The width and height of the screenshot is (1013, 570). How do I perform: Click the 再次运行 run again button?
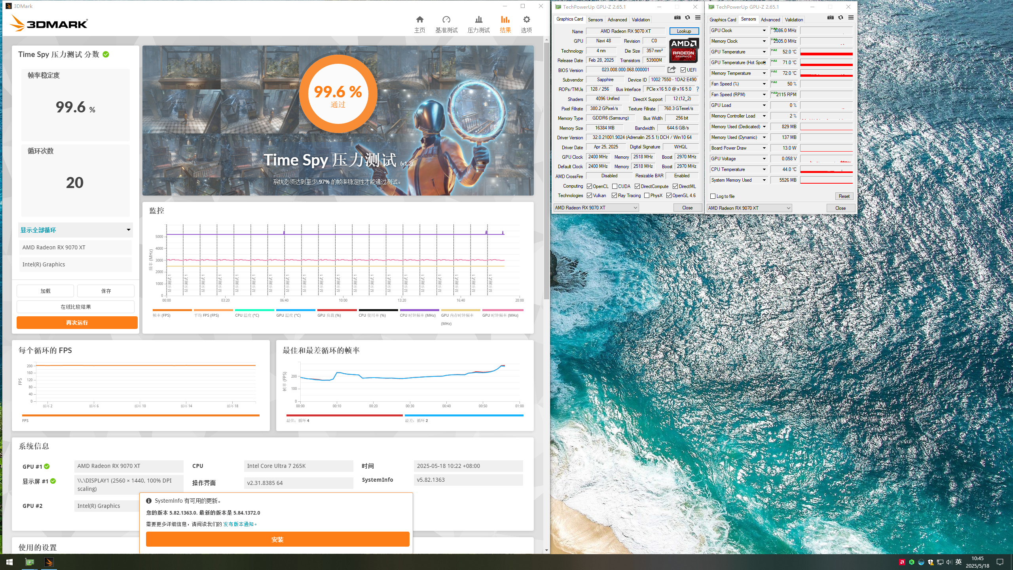77,323
